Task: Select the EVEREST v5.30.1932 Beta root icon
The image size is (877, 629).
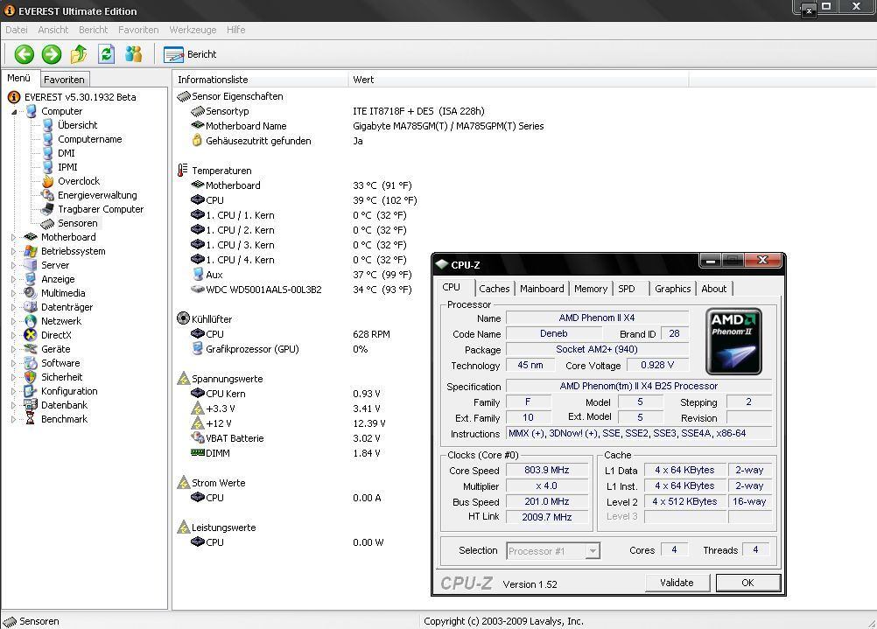Action: [x=14, y=97]
